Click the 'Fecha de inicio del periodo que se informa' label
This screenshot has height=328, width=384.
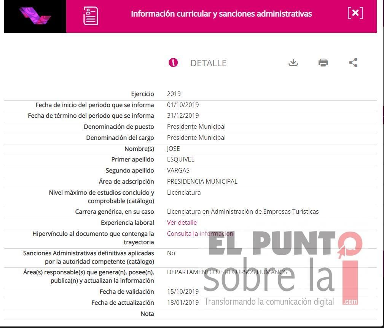pos(95,105)
